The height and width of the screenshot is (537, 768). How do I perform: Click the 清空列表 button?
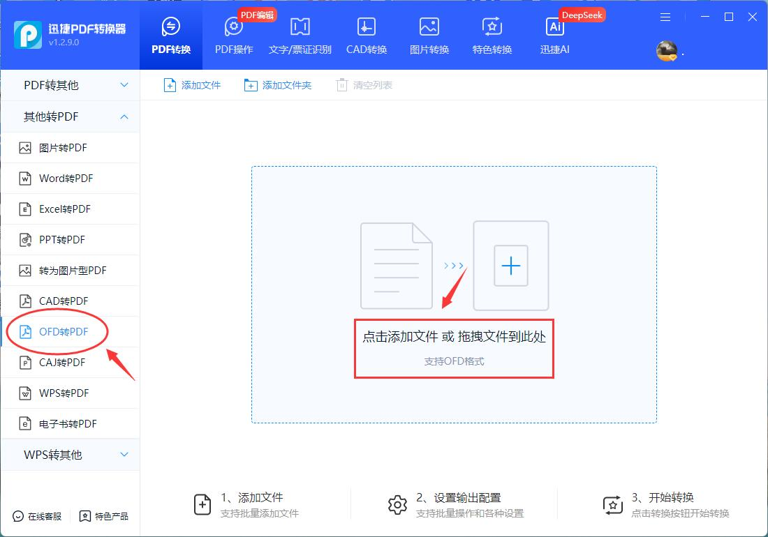(x=364, y=85)
